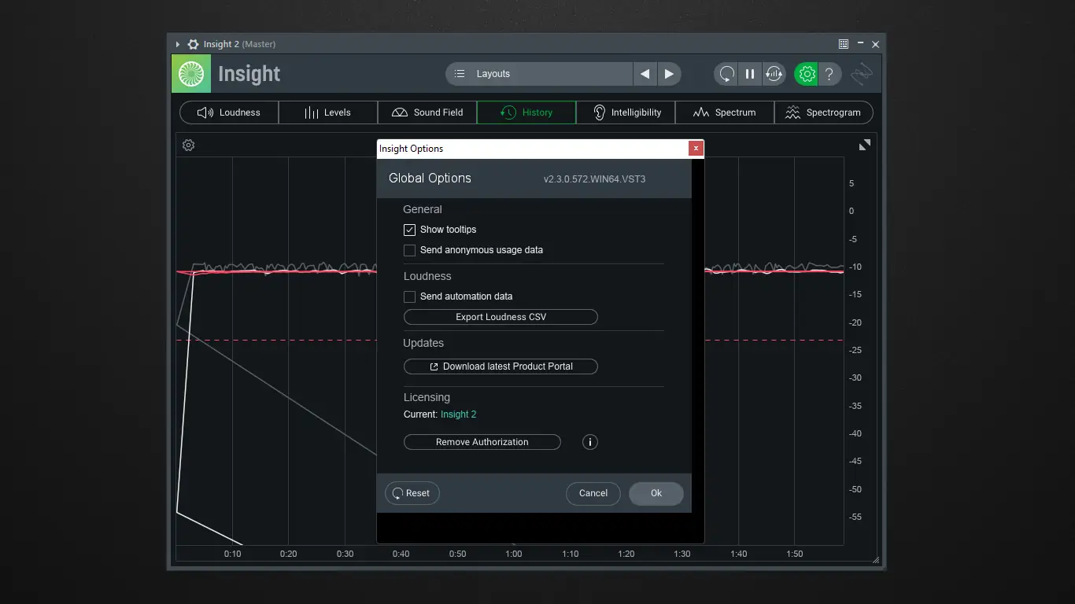Viewport: 1075px width, 604px height.
Task: Uncheck the Show tooltips checkbox
Action: (409, 230)
